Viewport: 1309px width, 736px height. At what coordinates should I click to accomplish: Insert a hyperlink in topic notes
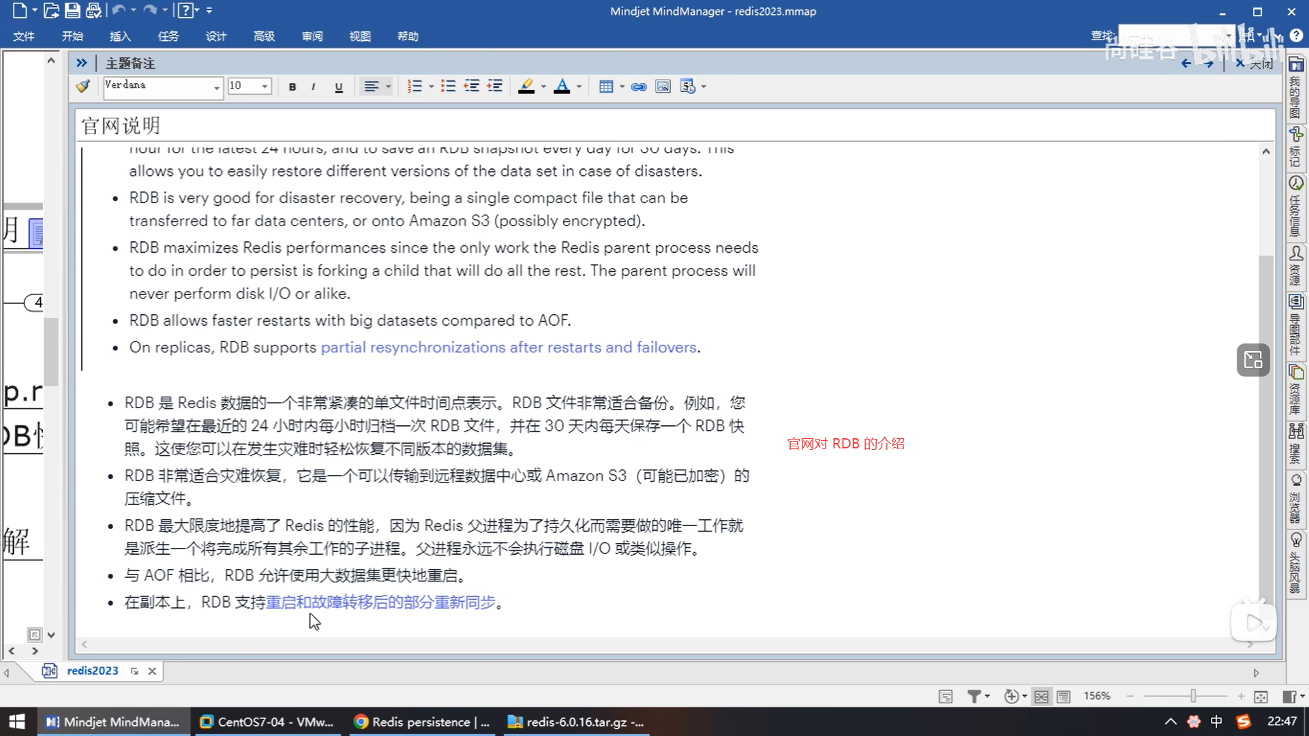(639, 87)
